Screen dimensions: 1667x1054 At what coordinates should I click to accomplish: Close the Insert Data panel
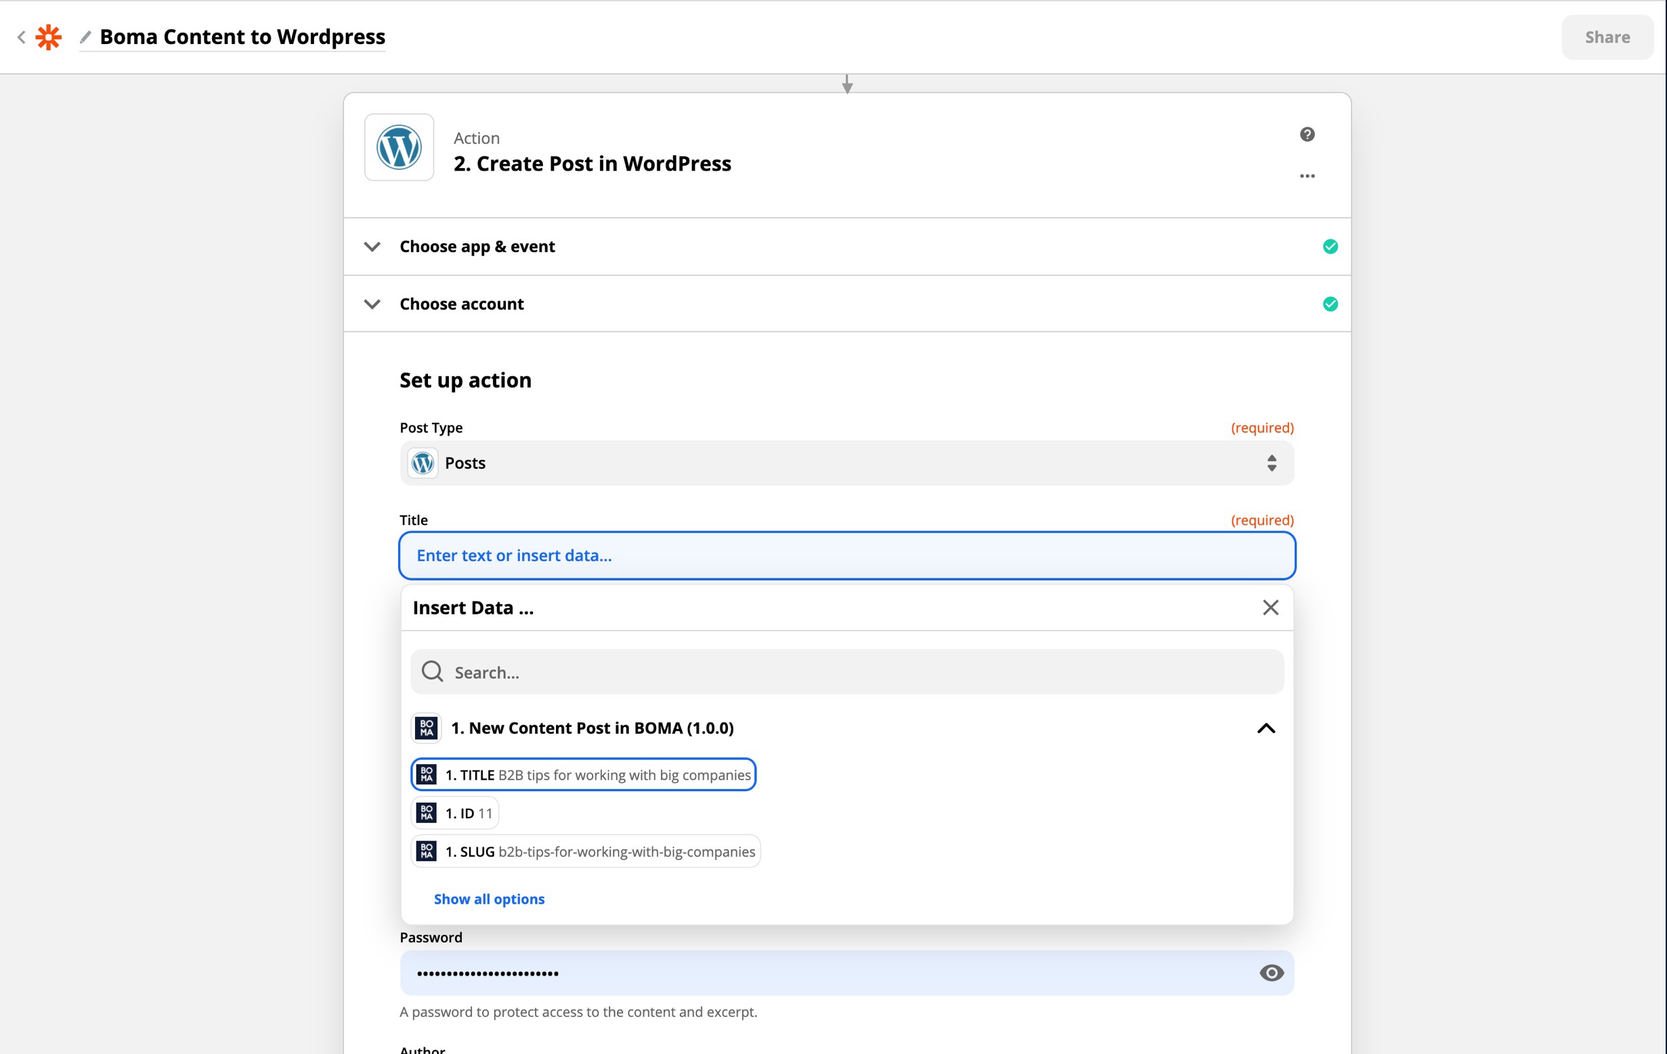[x=1270, y=608]
